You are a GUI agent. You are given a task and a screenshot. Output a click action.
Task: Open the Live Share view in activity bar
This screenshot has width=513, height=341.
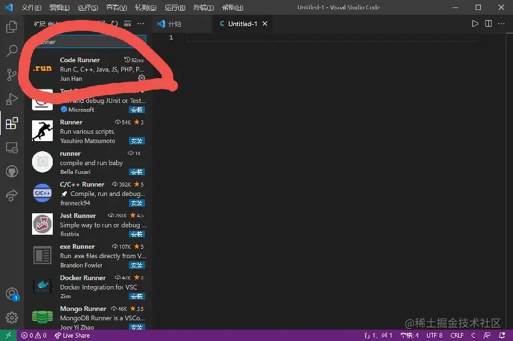pos(12,195)
